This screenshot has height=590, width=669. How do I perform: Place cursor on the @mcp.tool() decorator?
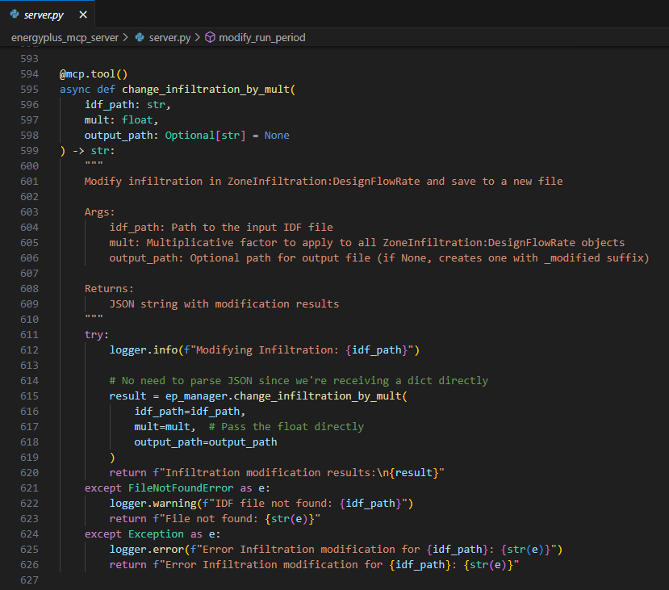point(94,73)
